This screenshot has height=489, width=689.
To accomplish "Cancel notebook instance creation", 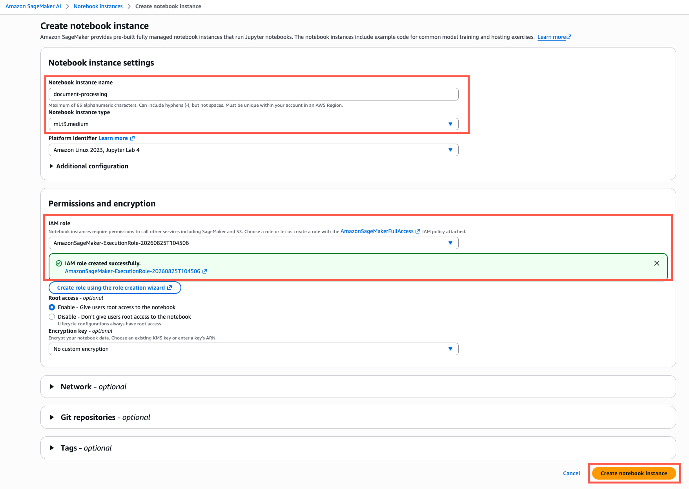I will pos(571,473).
